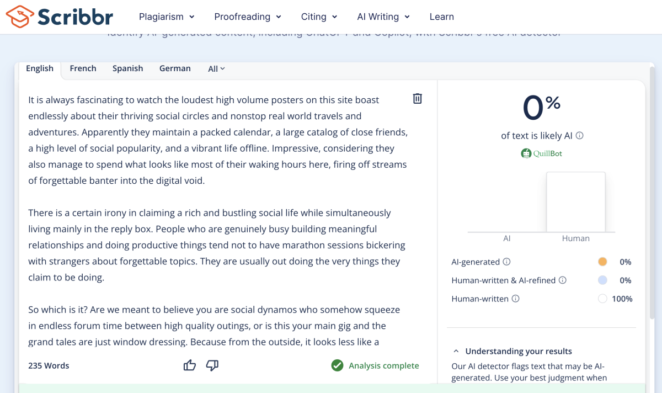662x393 pixels.
Task: Give thumbs down feedback
Action: click(x=212, y=365)
